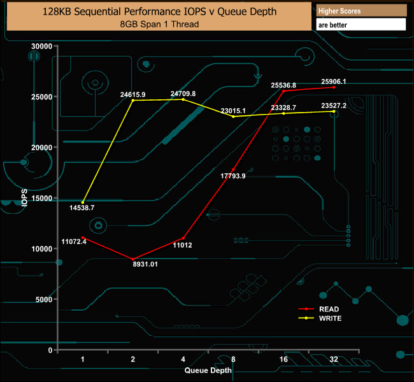Click the read data label 25536.8
This screenshot has height=382, width=414.
coord(283,85)
